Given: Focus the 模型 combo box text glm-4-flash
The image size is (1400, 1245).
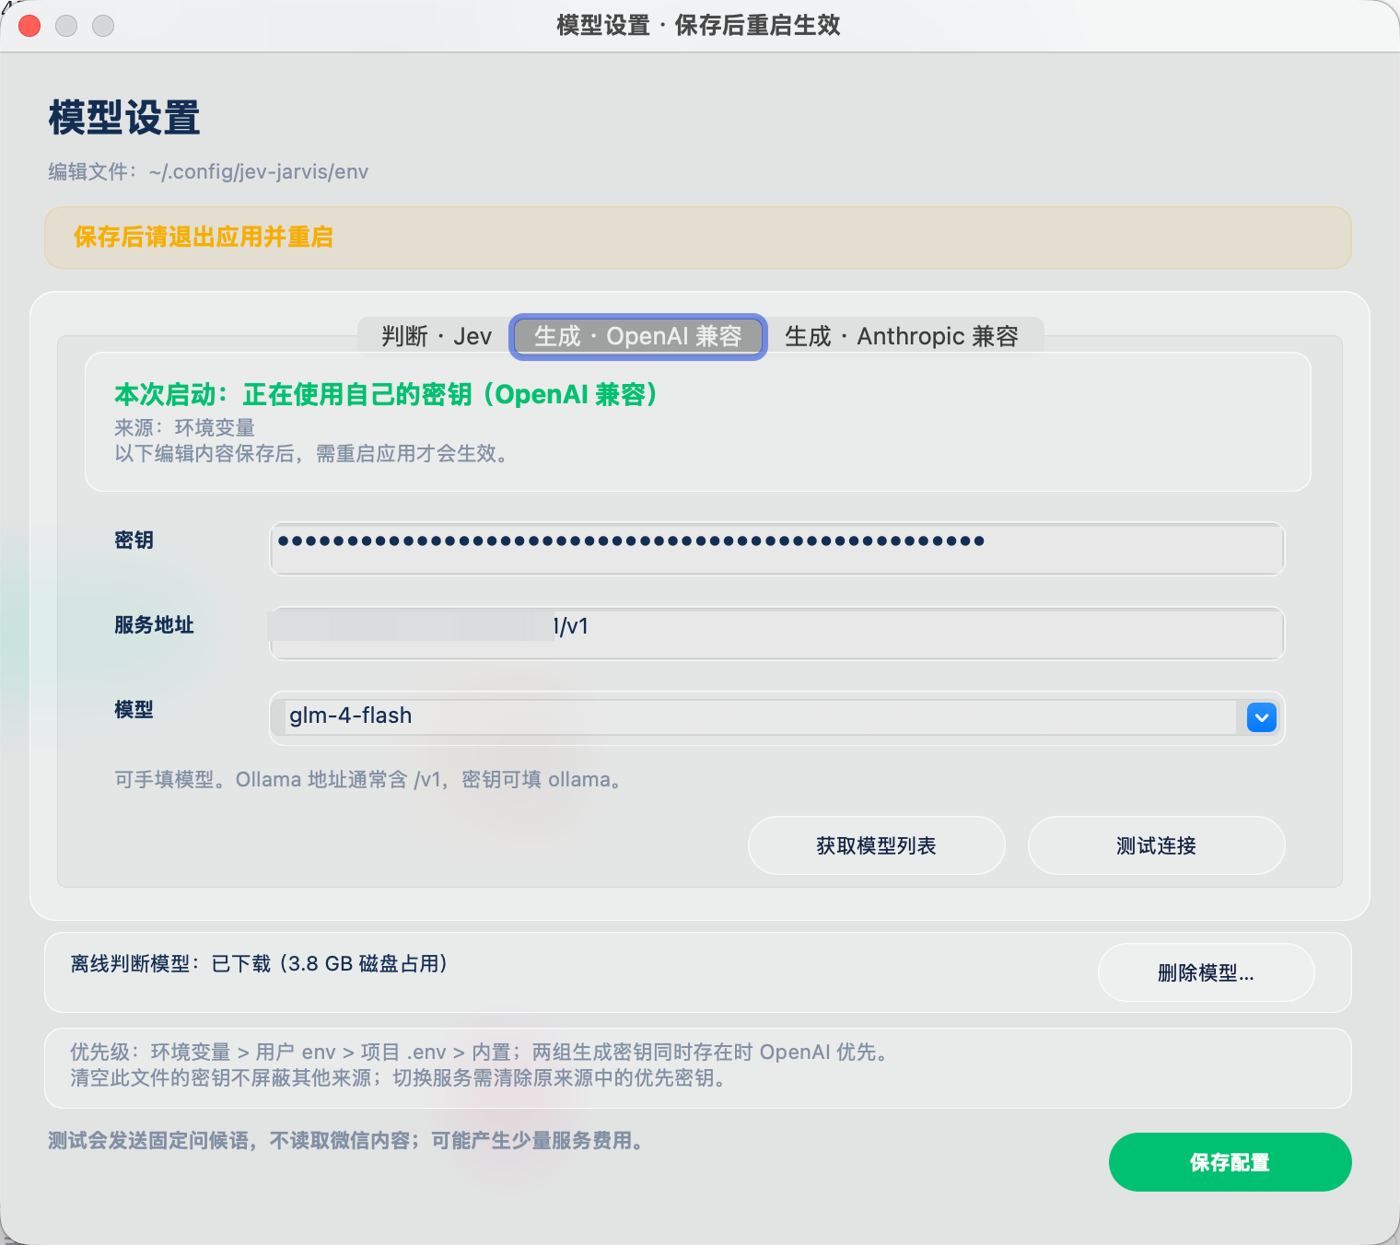Looking at the screenshot, I should (760, 716).
